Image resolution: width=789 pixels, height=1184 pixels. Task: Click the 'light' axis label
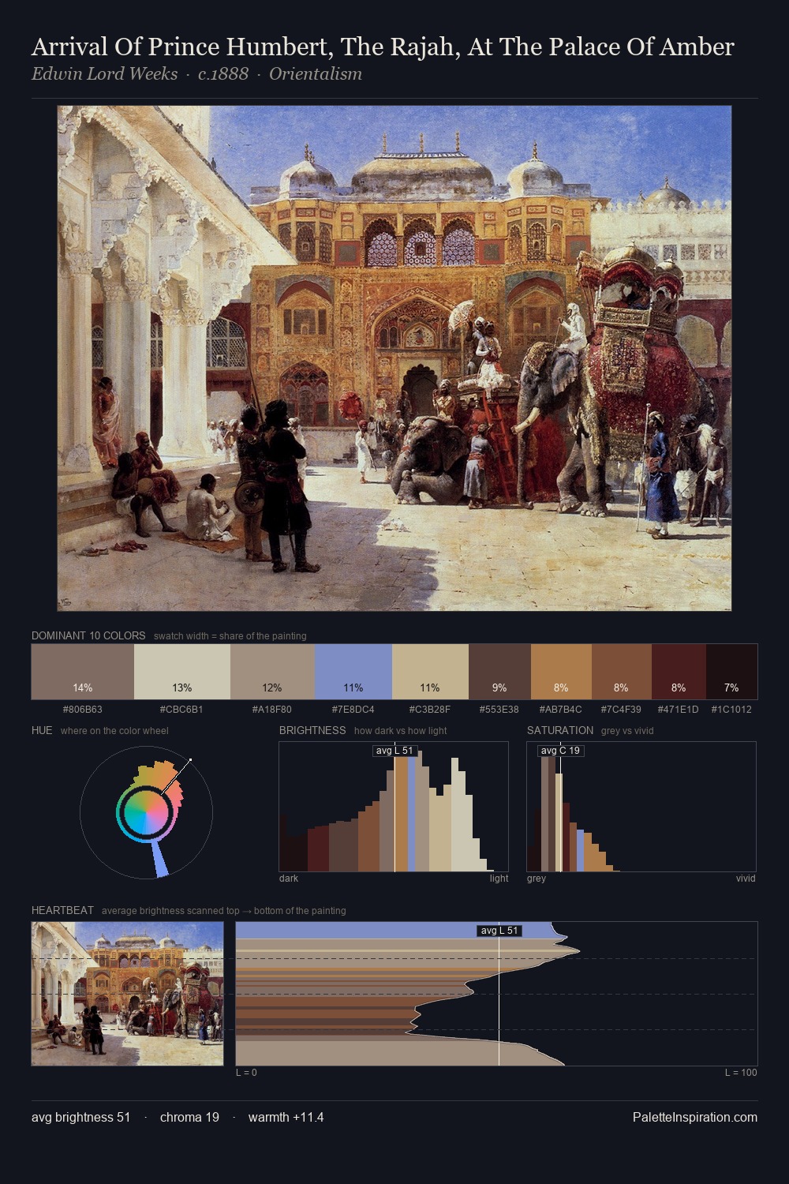click(x=499, y=879)
